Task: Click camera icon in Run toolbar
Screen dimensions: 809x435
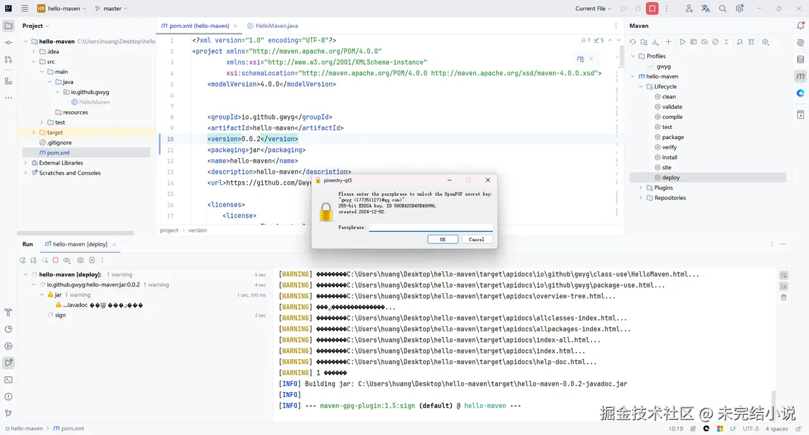Action: (80, 260)
